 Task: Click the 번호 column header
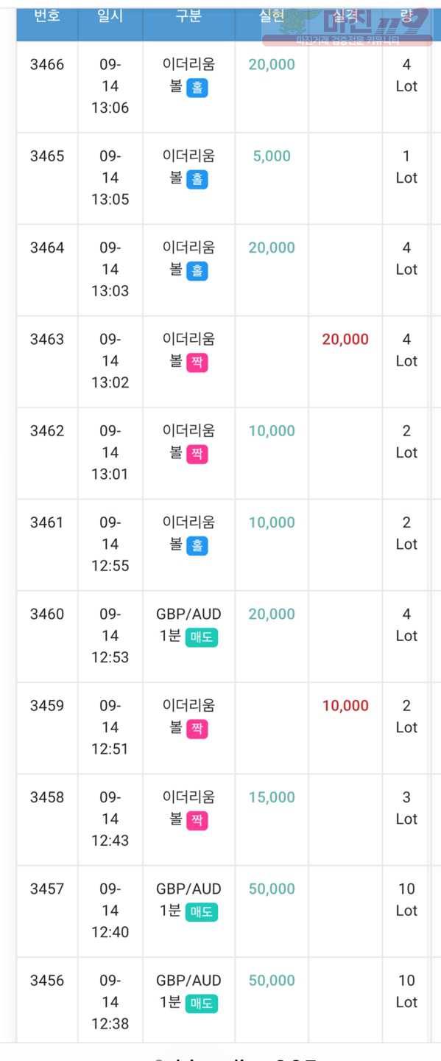(x=47, y=16)
